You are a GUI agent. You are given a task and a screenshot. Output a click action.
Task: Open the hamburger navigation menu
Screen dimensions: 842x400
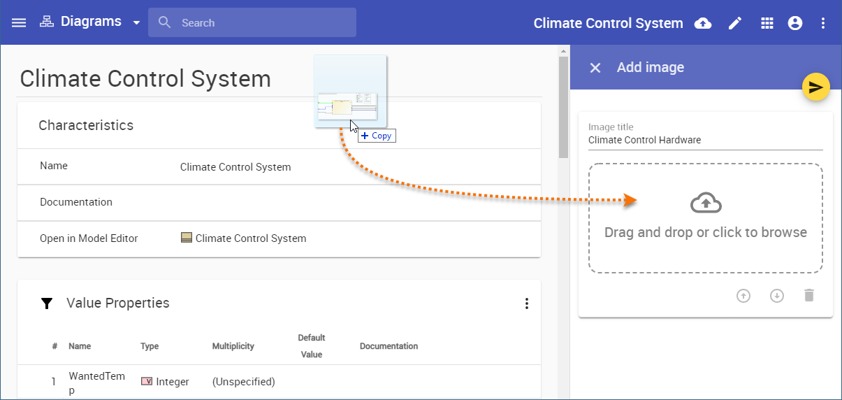pos(19,22)
